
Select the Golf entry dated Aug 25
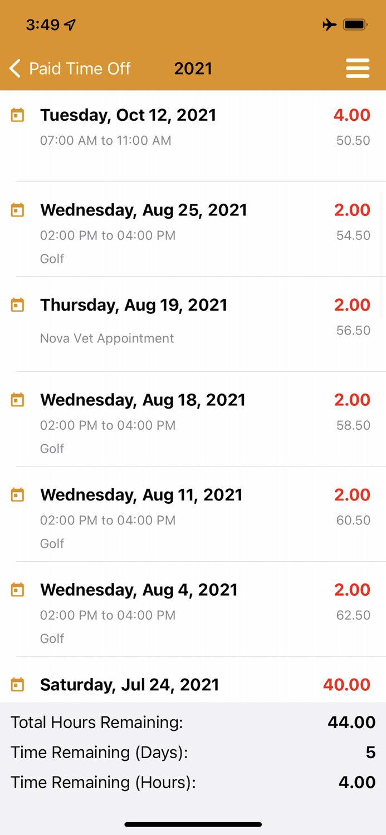[52, 259]
